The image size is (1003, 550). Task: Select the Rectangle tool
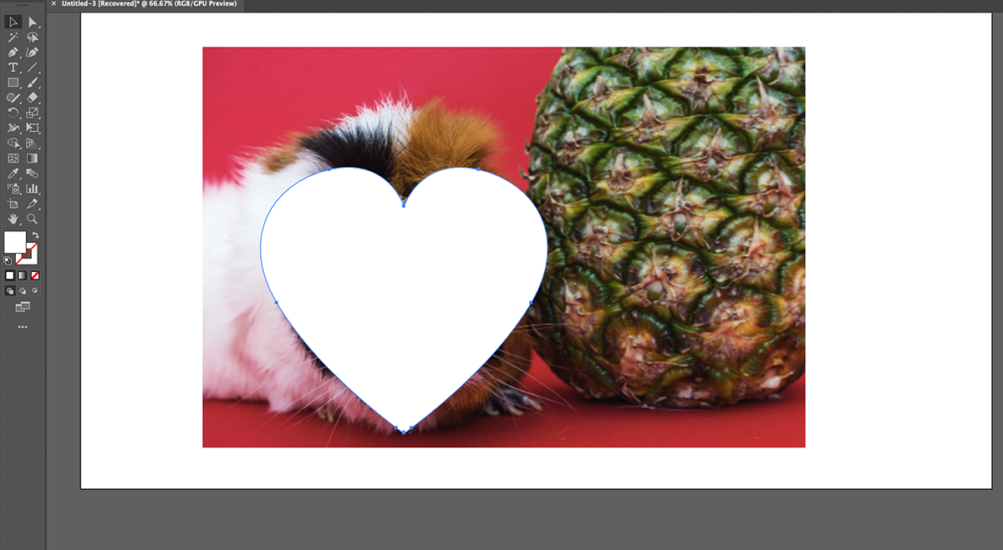13,82
